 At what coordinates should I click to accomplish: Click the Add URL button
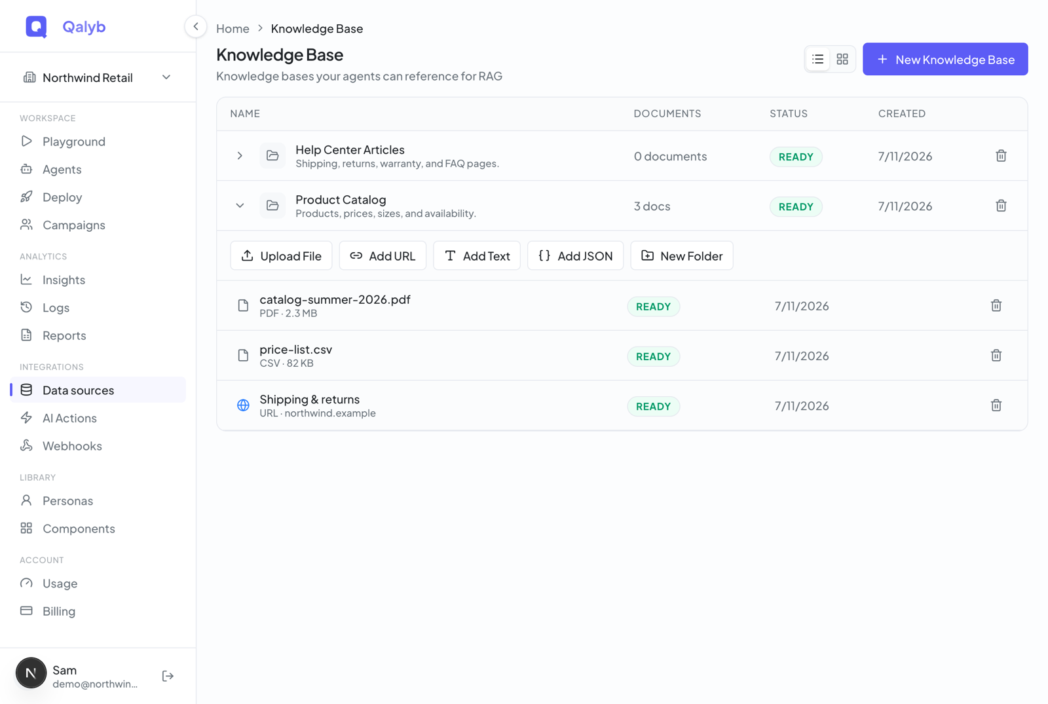383,256
